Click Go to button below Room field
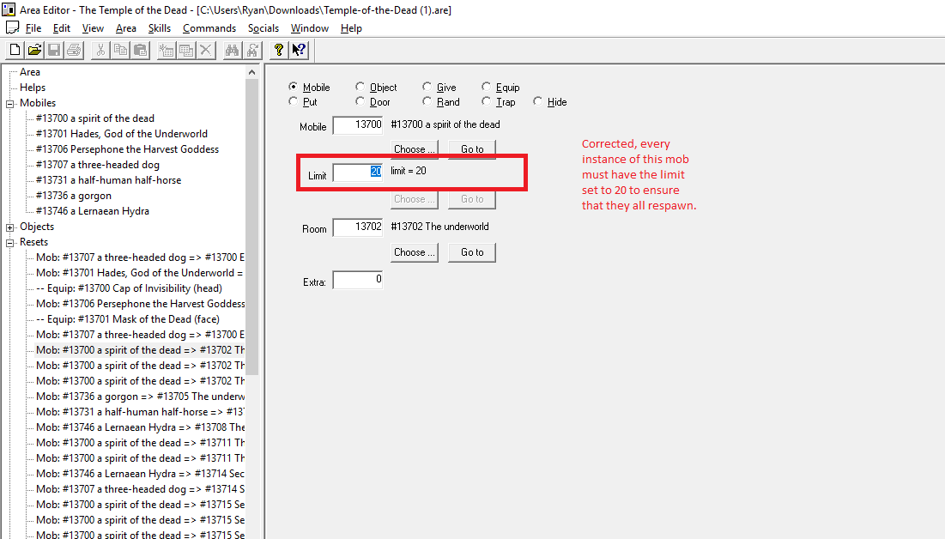945x539 pixels. click(x=472, y=252)
